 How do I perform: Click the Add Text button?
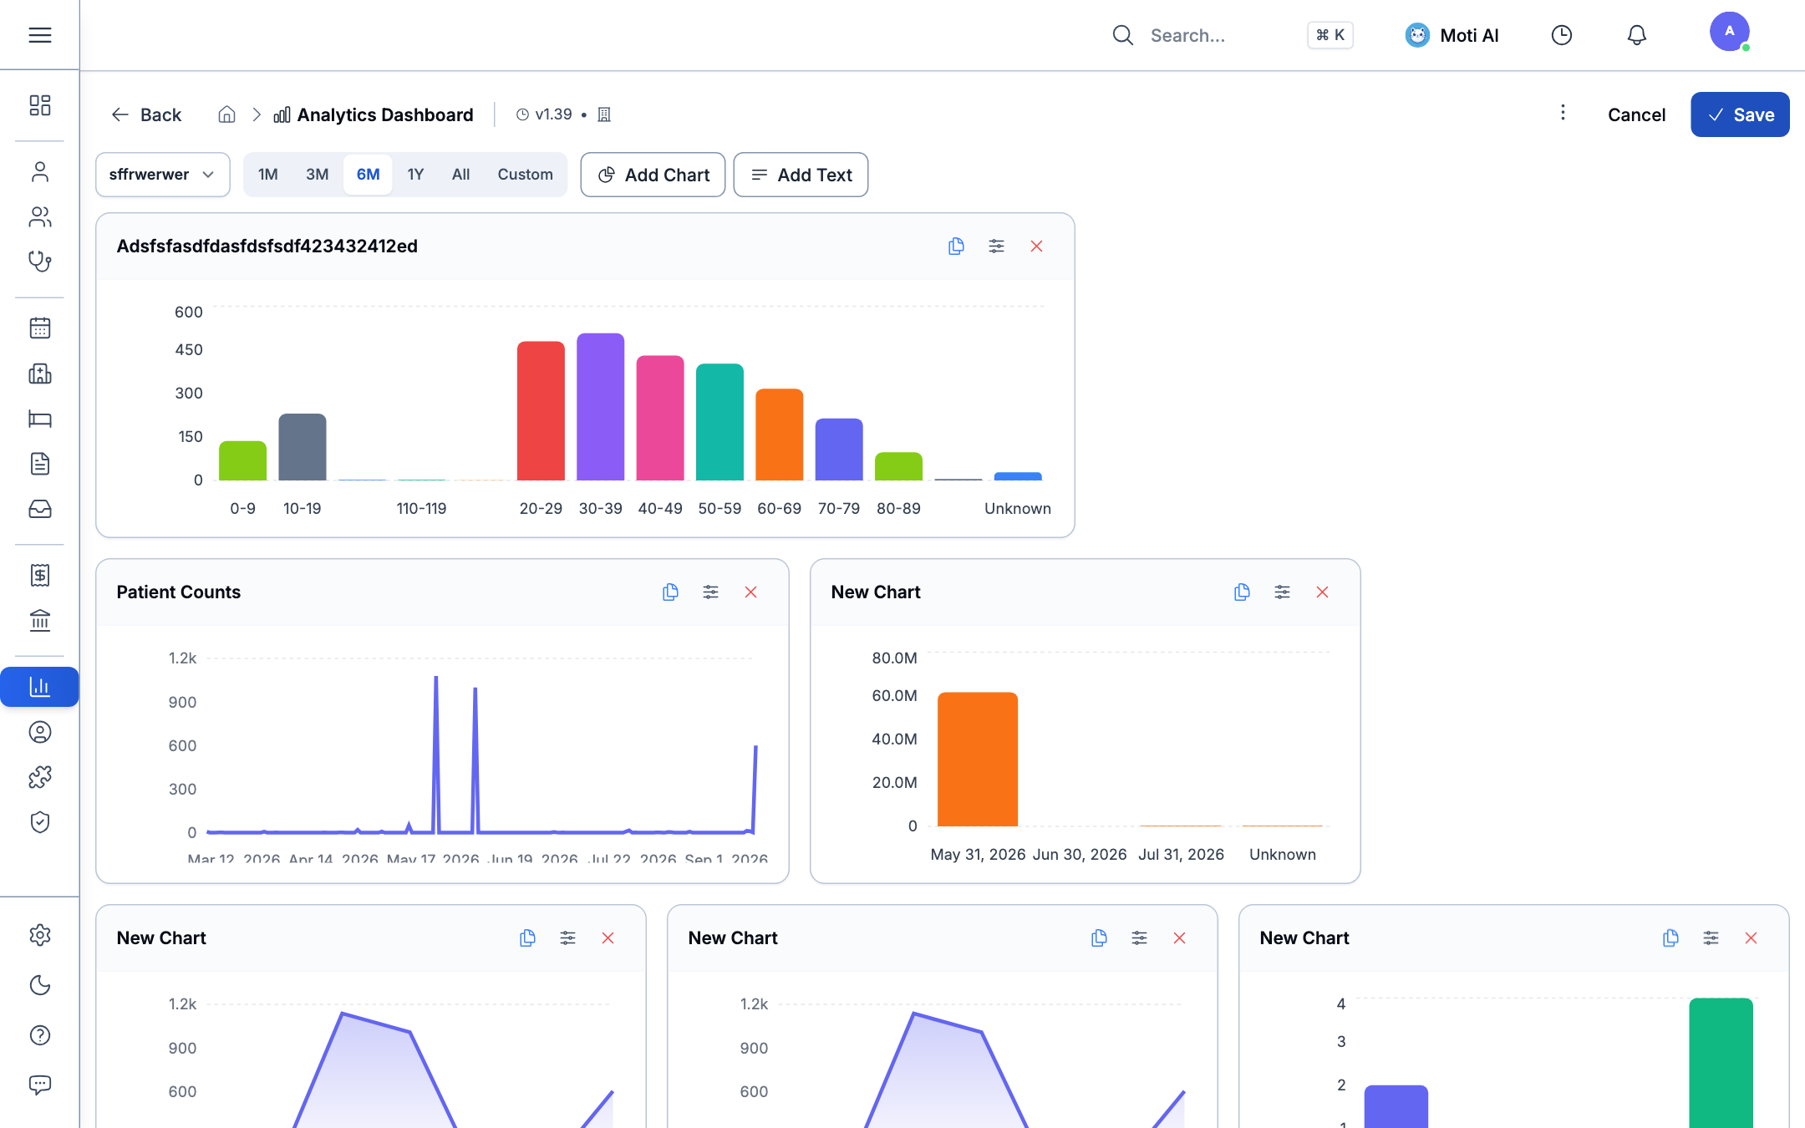(x=801, y=175)
